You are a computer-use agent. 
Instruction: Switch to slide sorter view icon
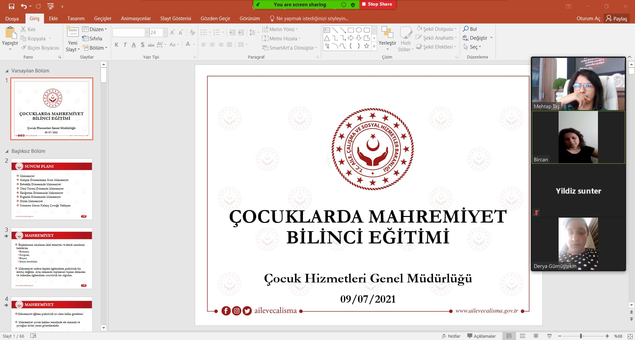523,336
